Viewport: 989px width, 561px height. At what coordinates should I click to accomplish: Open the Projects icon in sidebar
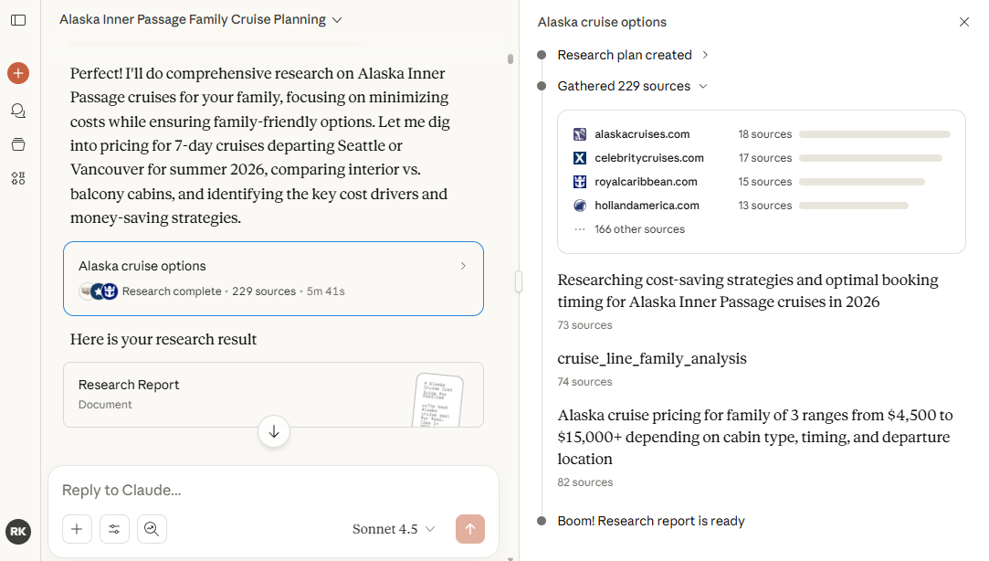18,144
